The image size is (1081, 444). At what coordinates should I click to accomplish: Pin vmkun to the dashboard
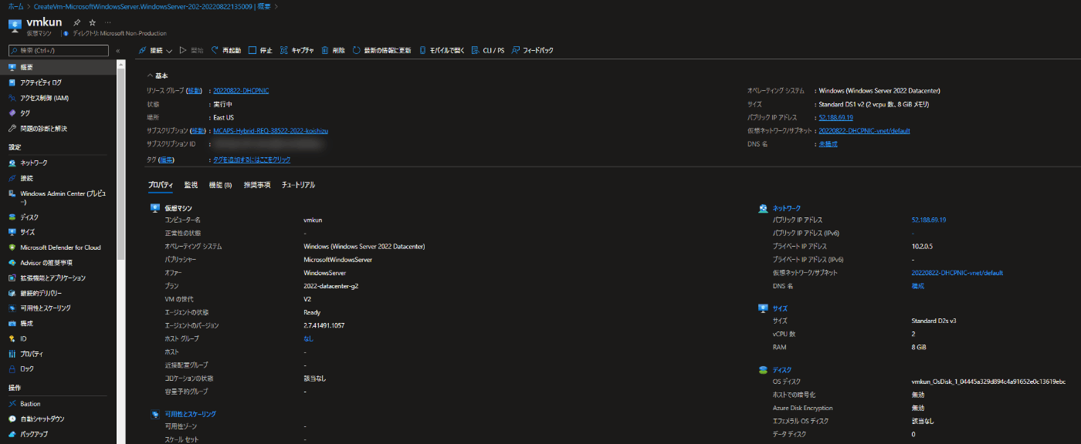click(76, 22)
